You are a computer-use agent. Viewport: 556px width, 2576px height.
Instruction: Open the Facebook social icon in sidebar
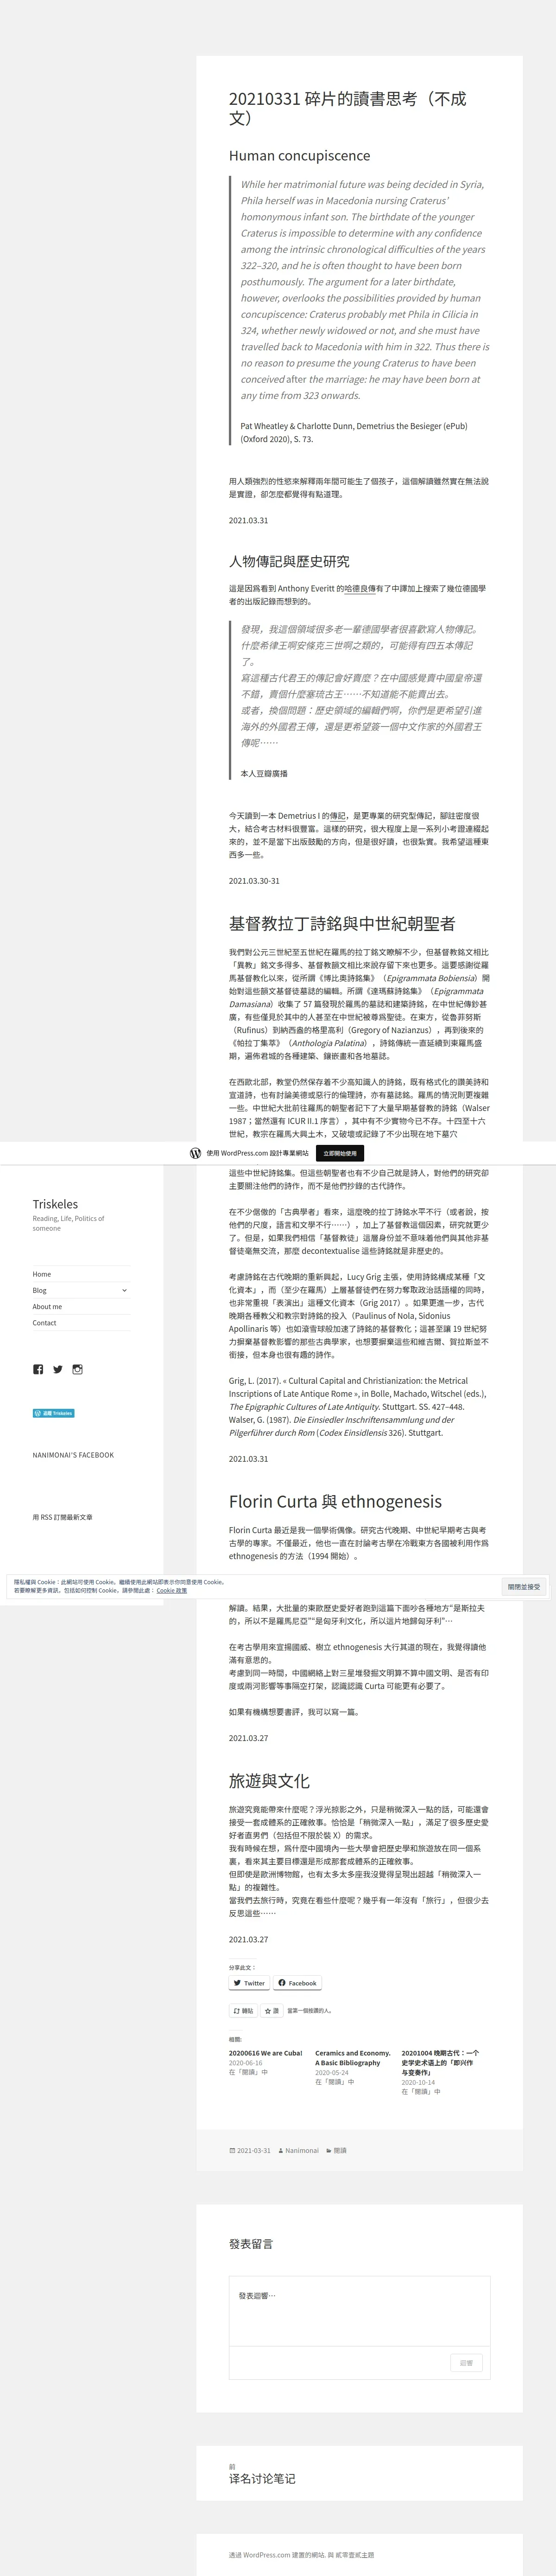click(38, 1369)
